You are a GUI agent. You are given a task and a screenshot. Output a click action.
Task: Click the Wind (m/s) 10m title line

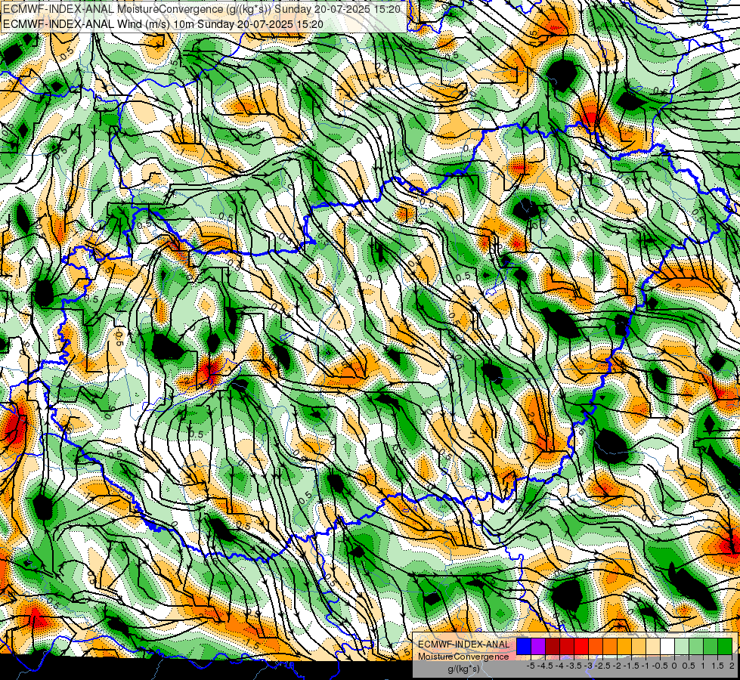pyautogui.click(x=163, y=23)
